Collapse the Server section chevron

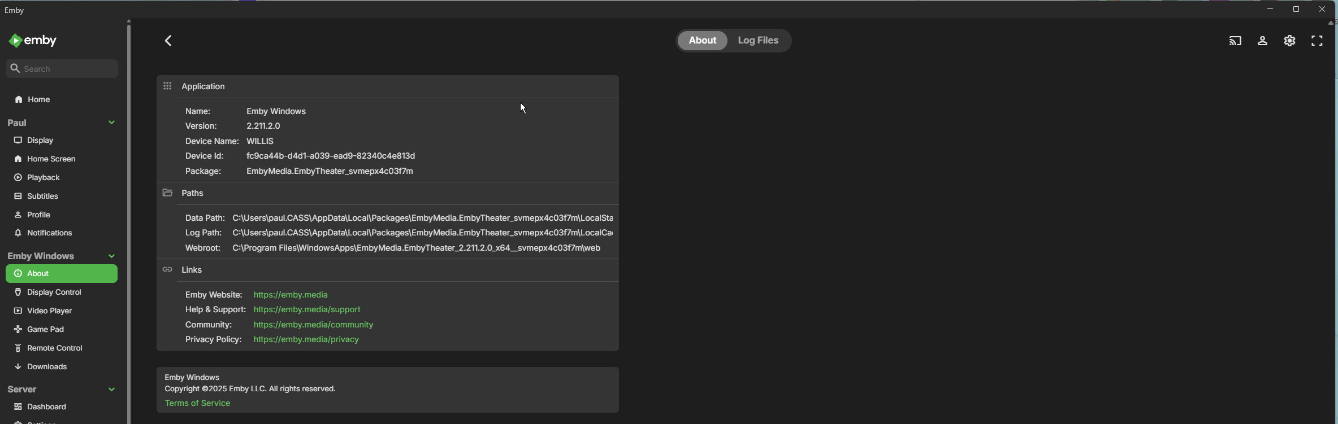pyautogui.click(x=112, y=390)
